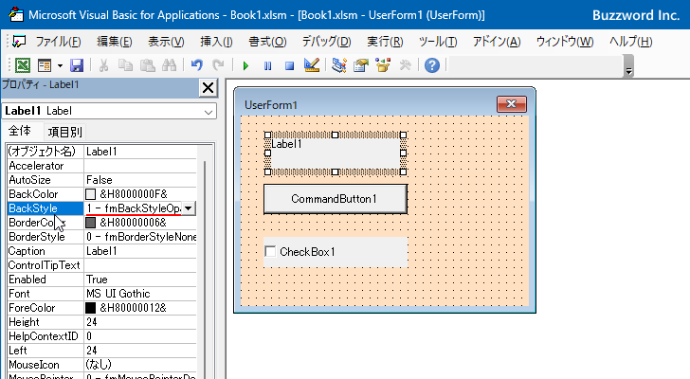This screenshot has height=379, width=690.
Task: Click CommandButton1 on the form
Action: (x=336, y=199)
